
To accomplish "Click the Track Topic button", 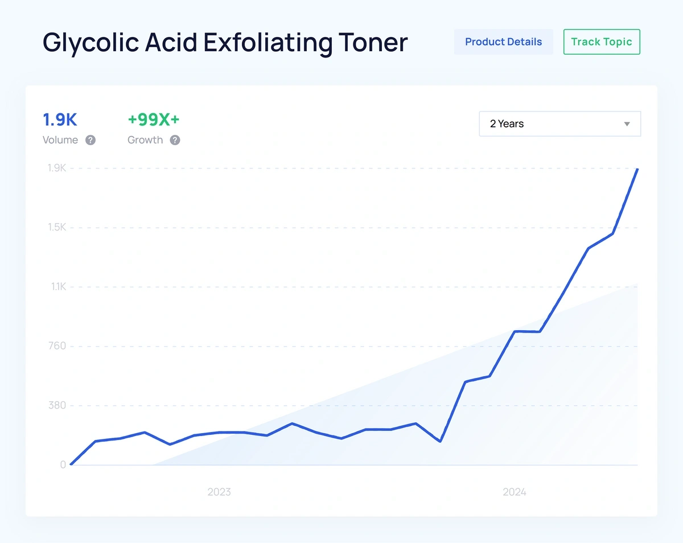I will tap(602, 42).
